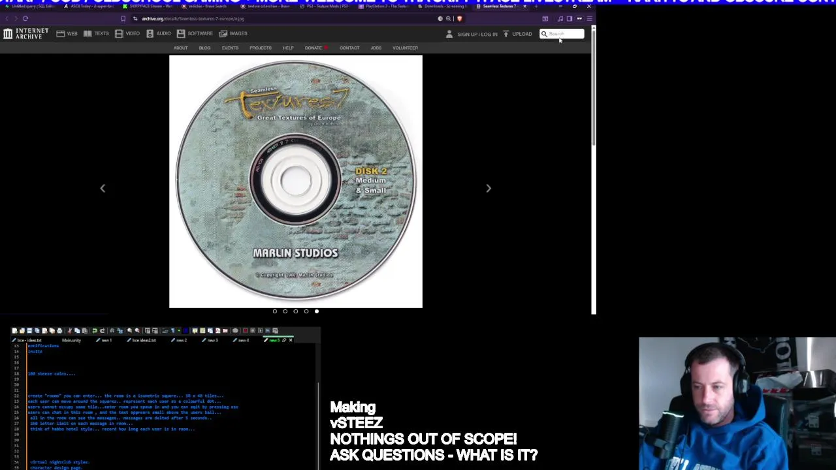Open the Images section icon
Screen dimensions: 836x470
(x=223, y=33)
